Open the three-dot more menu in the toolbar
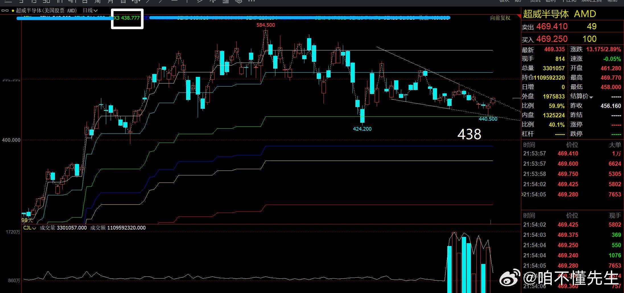The image size is (624, 293). coord(252,1)
